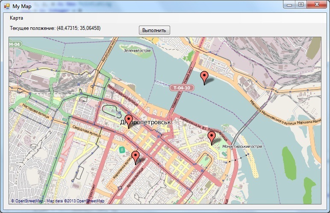Click the Нестерова вулиця street label
This screenshot has height=213, width=330.
point(36,111)
